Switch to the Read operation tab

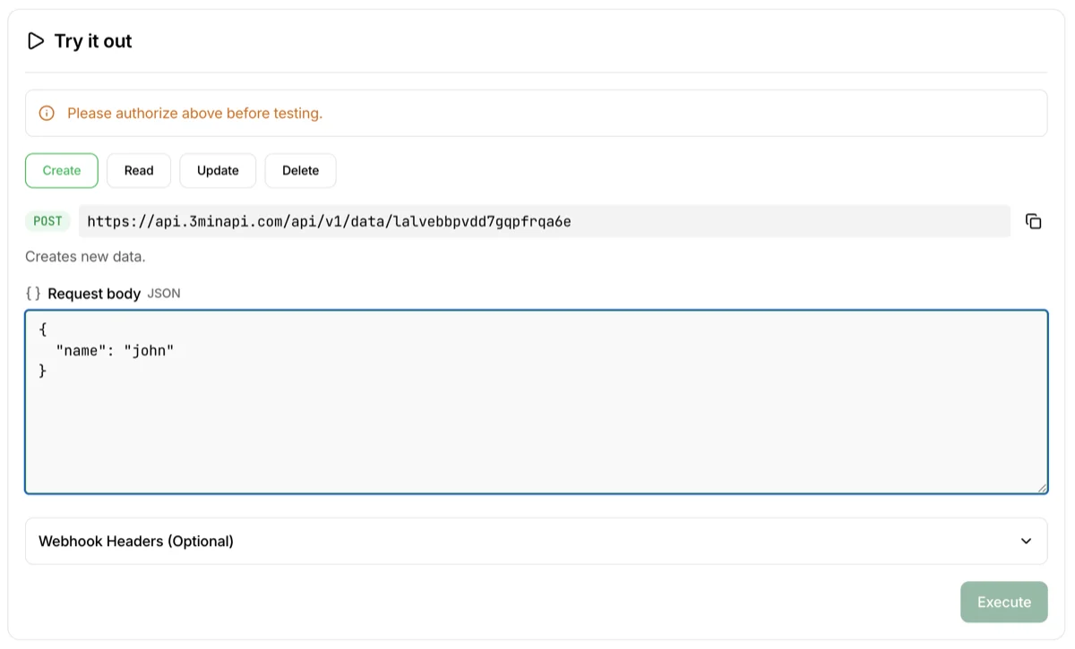click(139, 170)
